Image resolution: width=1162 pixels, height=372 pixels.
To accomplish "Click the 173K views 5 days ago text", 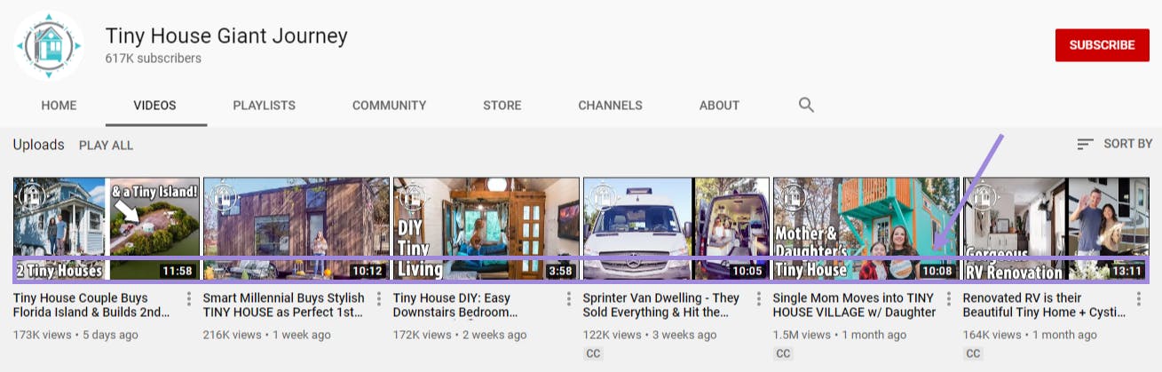I will tap(75, 335).
